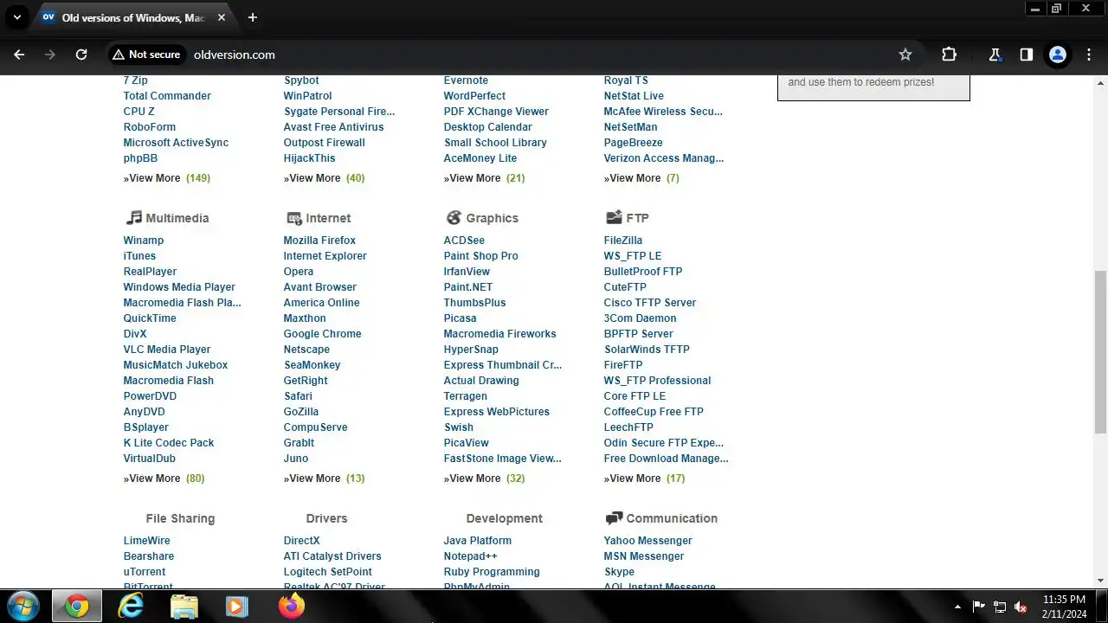This screenshot has width=1108, height=623.
Task: Open the Winamp link
Action: tap(144, 241)
